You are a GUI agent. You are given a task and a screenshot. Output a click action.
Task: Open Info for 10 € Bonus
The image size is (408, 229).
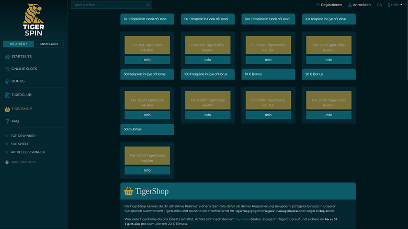click(268, 115)
